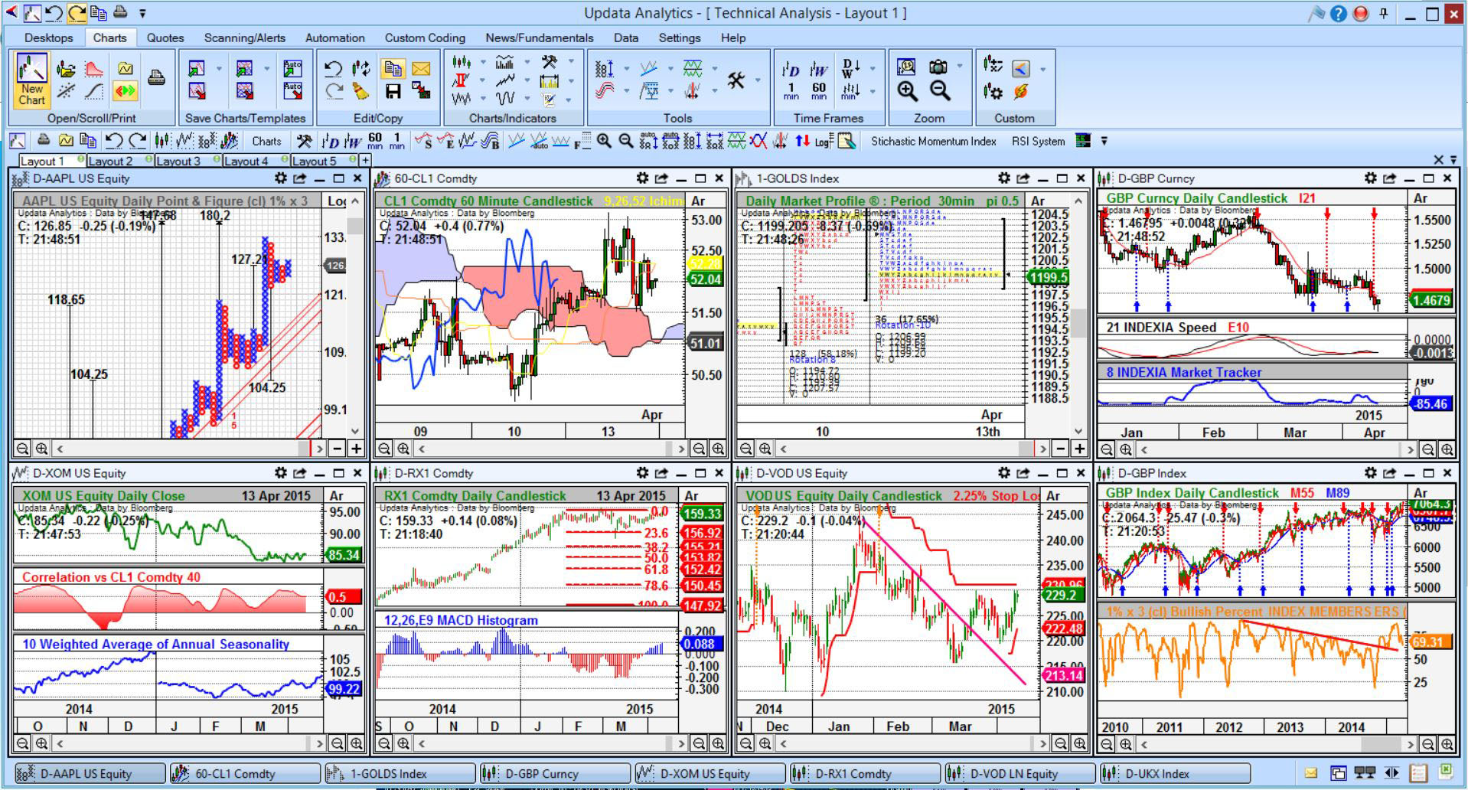The width and height of the screenshot is (1468, 790).
Task: Click the notepad icon in quick toolbar
Action: (x=846, y=141)
